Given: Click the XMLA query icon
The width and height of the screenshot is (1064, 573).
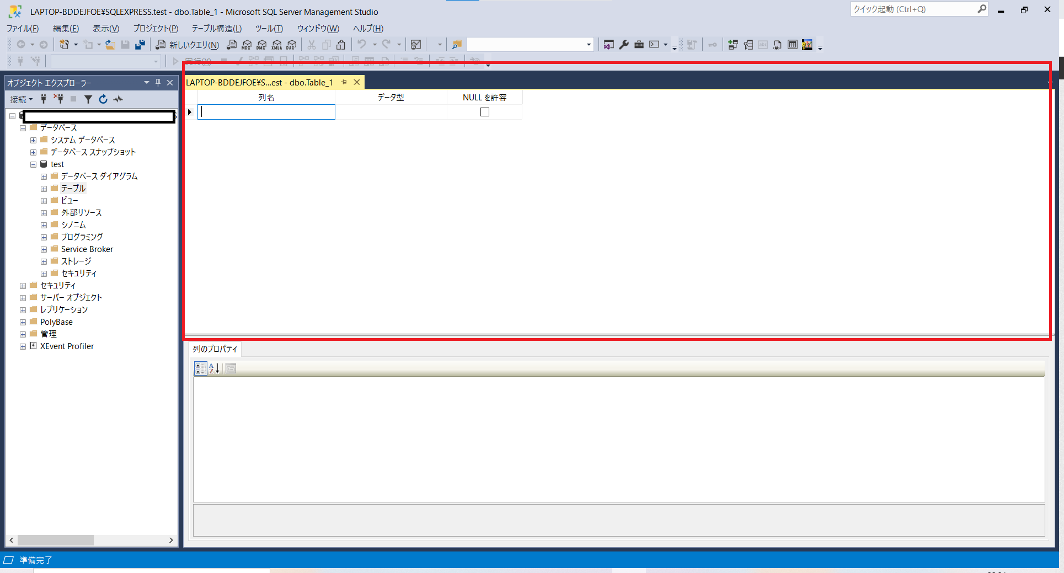Looking at the screenshot, I should pyautogui.click(x=276, y=45).
